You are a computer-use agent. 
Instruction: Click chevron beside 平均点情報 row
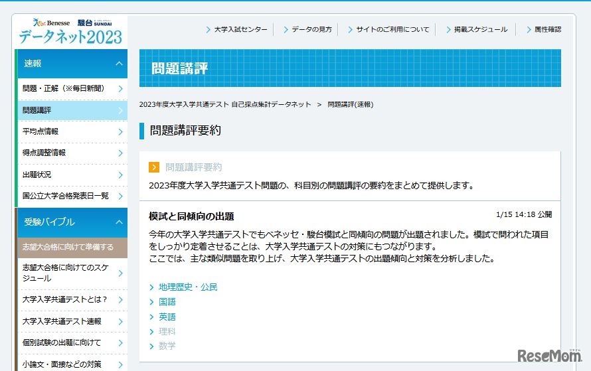(121, 132)
